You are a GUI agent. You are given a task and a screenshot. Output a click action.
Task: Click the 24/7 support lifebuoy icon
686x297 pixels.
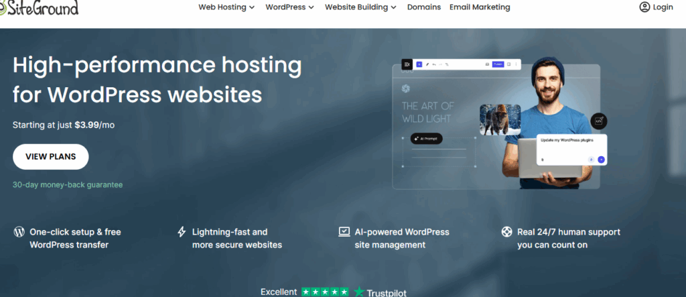pos(506,232)
